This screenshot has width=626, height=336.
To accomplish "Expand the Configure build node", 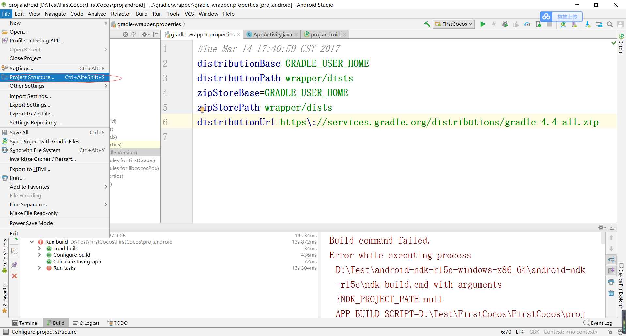I will (39, 255).
